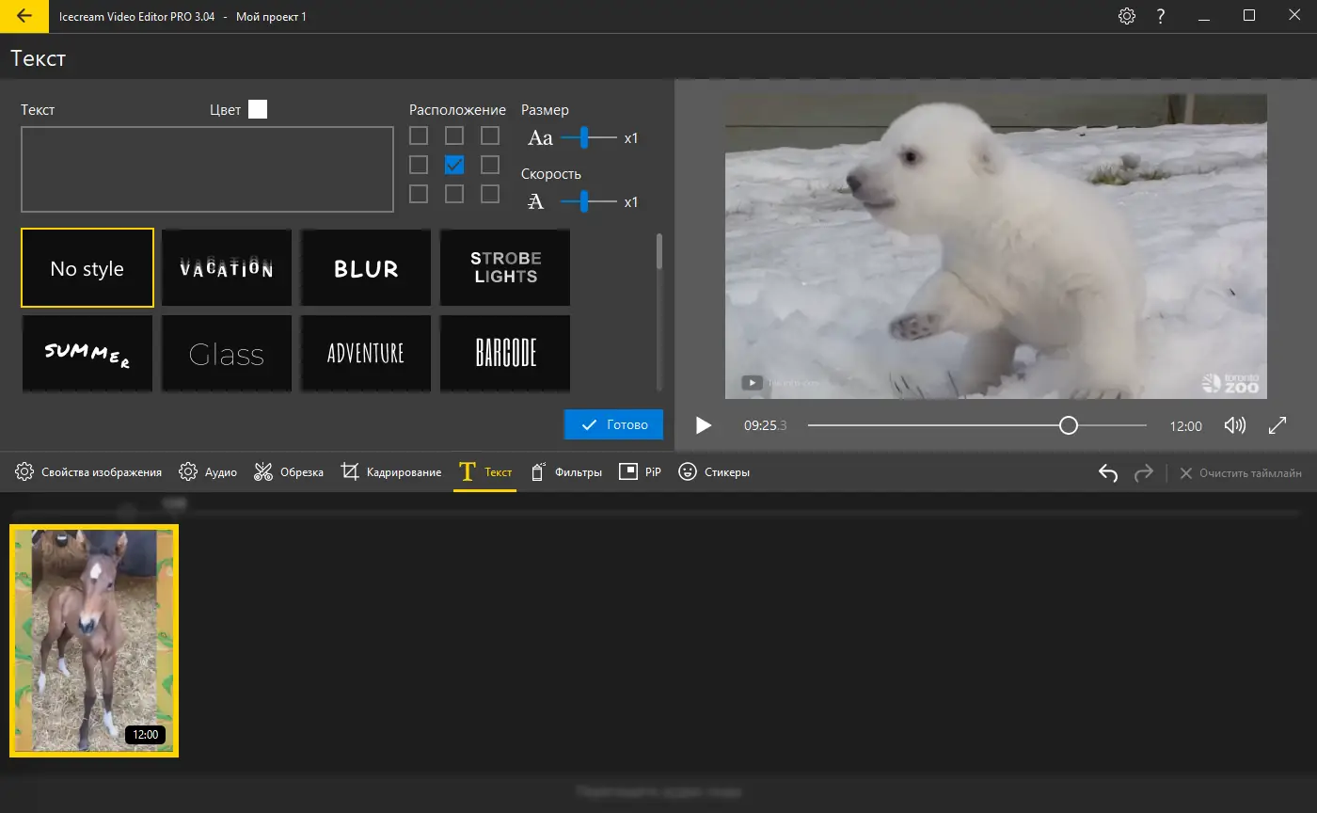Expand the preview to fullscreen
Image resolution: width=1317 pixels, height=813 pixels.
[x=1277, y=425]
